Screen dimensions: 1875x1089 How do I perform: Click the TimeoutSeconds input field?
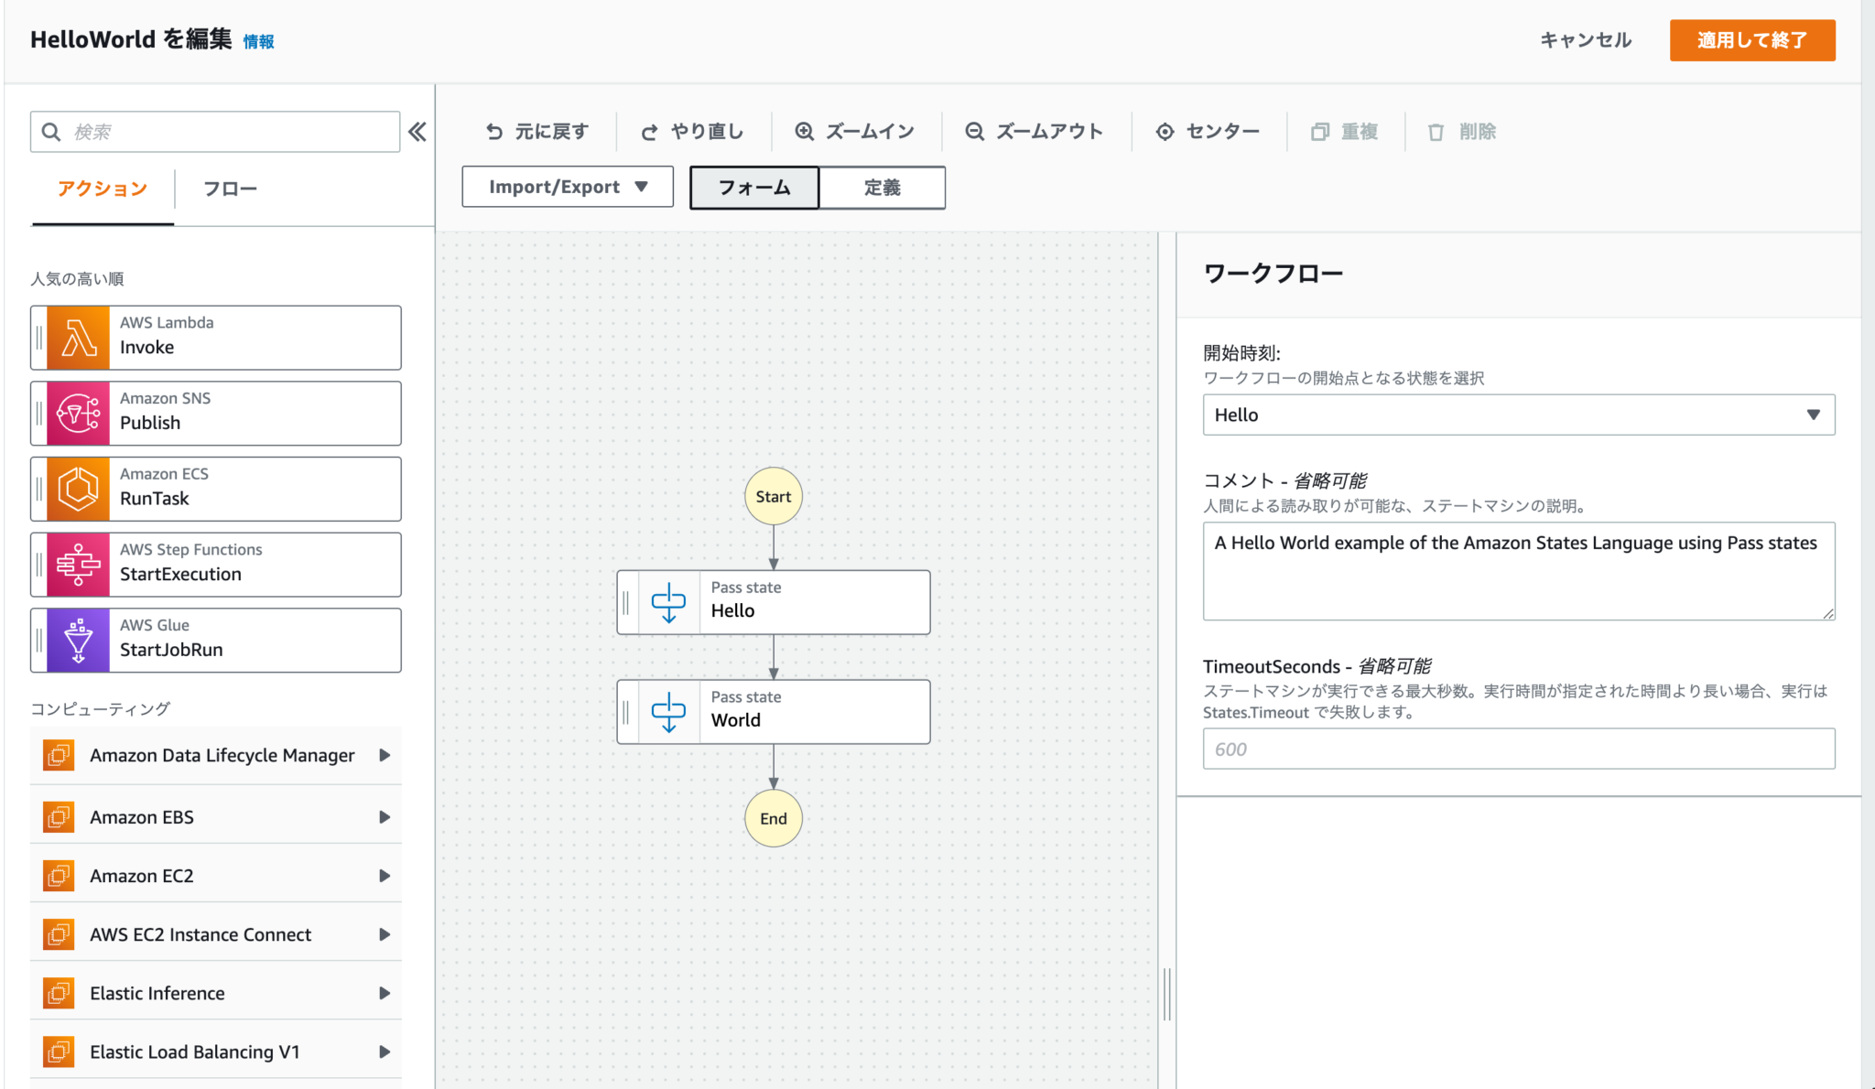coord(1519,749)
